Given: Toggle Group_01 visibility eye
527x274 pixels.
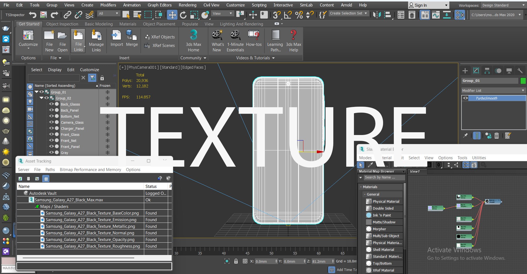Looking at the screenshot, I should click(x=42, y=92).
